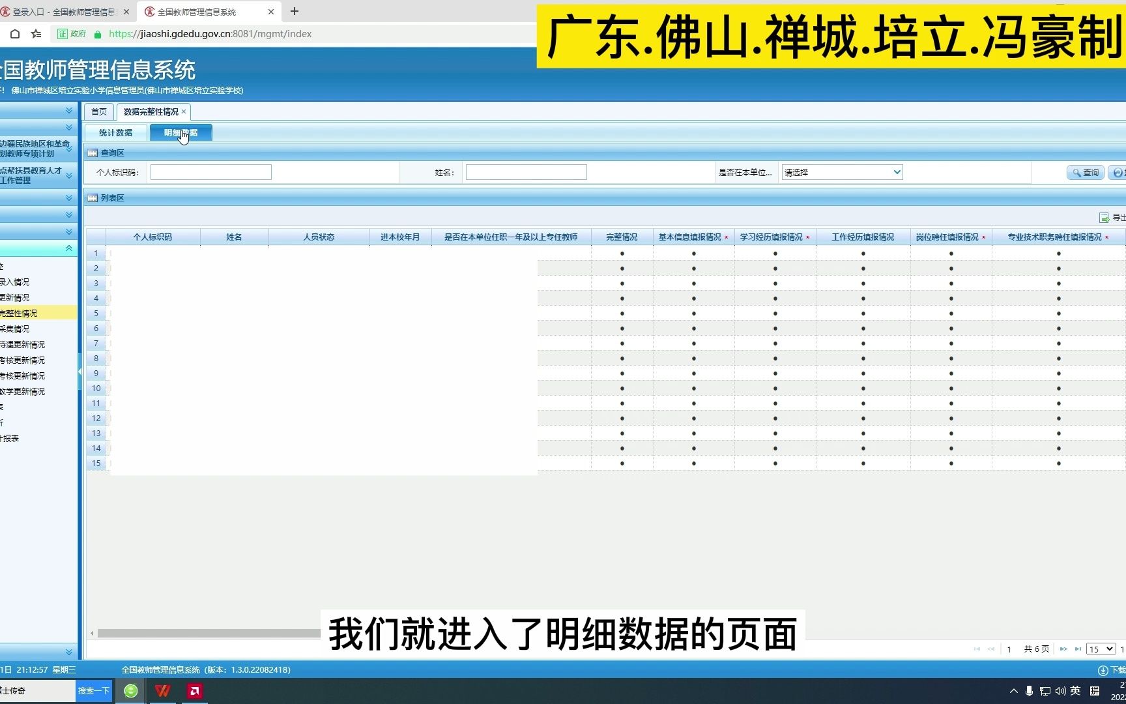Click the browser home icon
The height and width of the screenshot is (704, 1126).
[15, 34]
